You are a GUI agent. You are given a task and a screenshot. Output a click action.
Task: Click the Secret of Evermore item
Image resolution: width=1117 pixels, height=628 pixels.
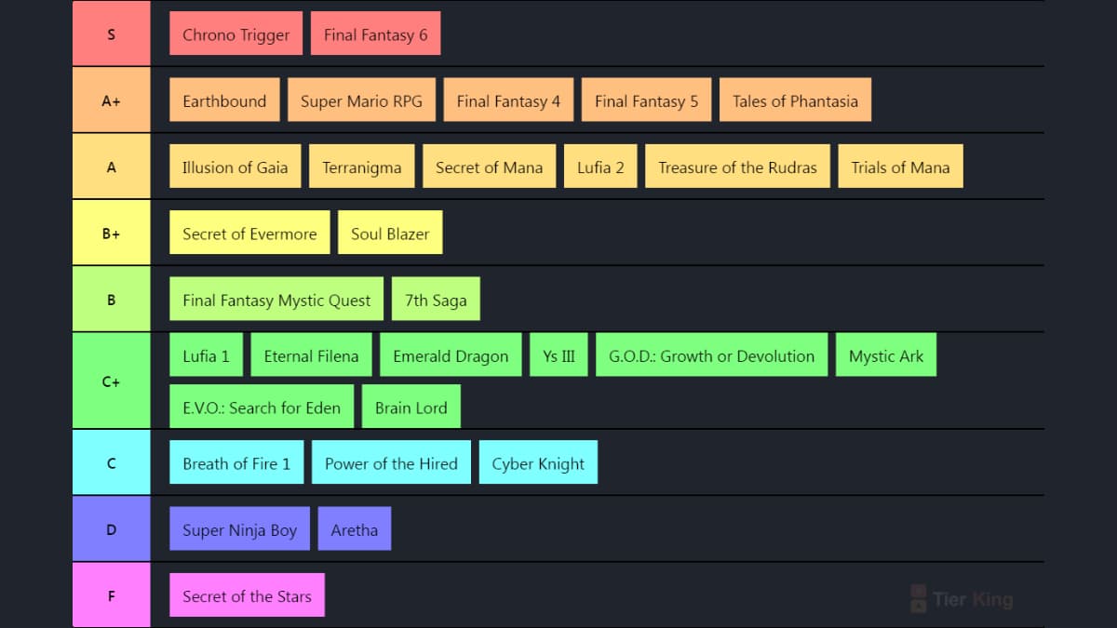point(249,233)
